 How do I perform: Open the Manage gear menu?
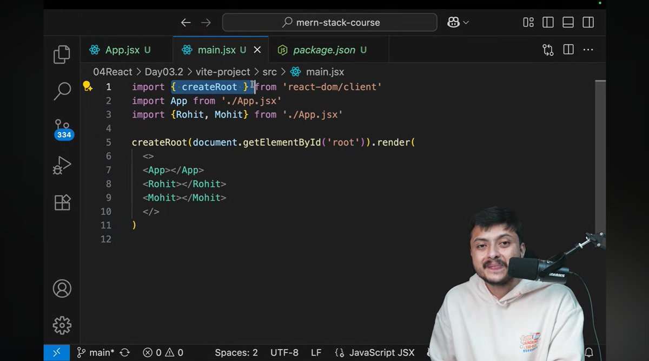point(62,325)
